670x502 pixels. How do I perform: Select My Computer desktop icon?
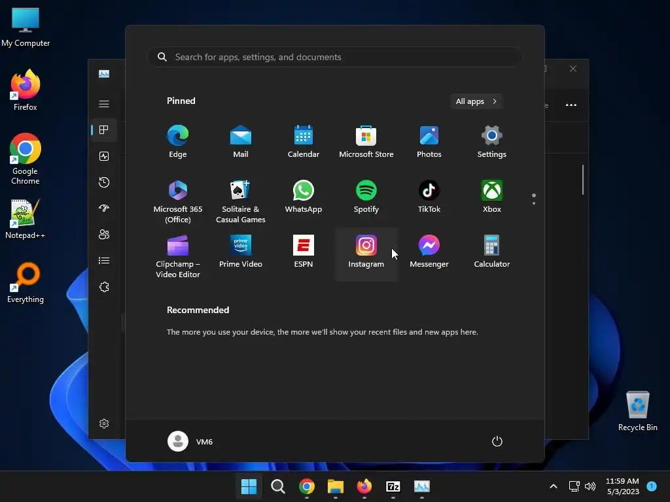point(26,27)
